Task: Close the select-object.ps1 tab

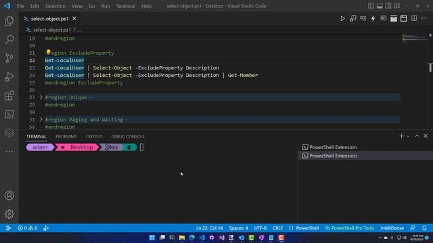Action: coord(74,18)
